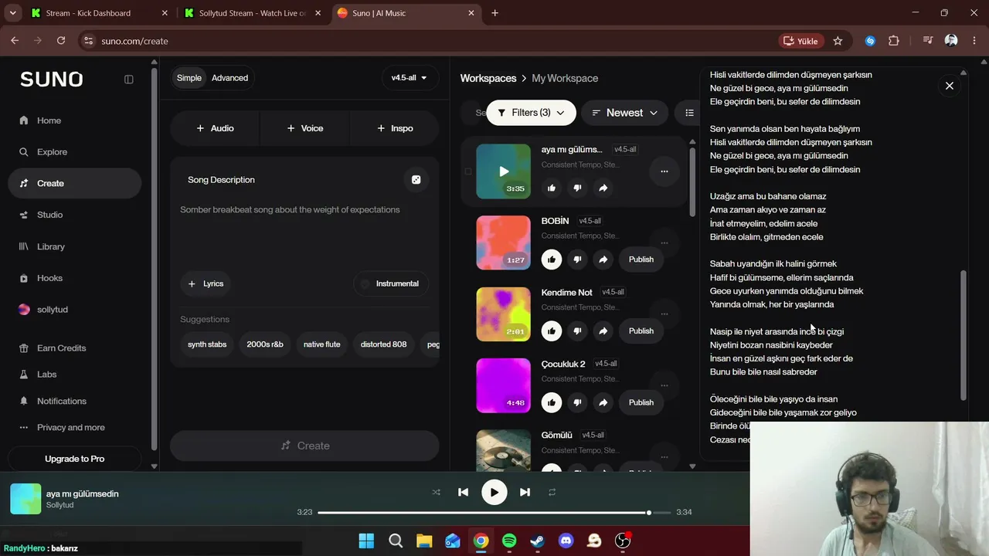Image resolution: width=989 pixels, height=556 pixels.
Task: Open the Windows Start menu
Action: tap(366, 541)
